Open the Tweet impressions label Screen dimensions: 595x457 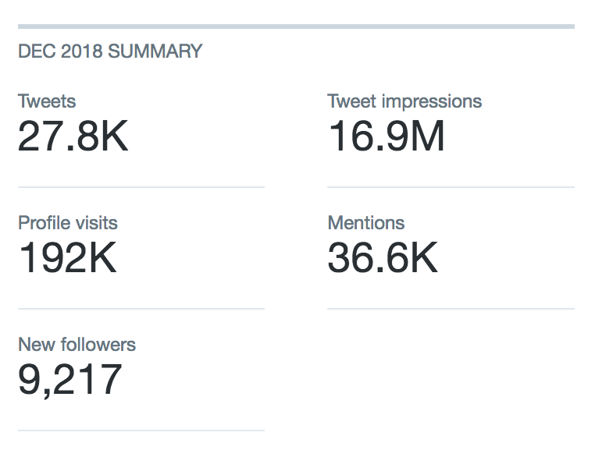click(404, 101)
